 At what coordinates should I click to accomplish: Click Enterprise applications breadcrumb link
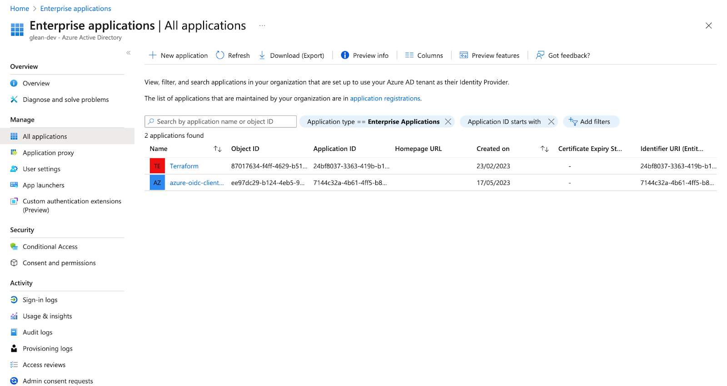(75, 9)
